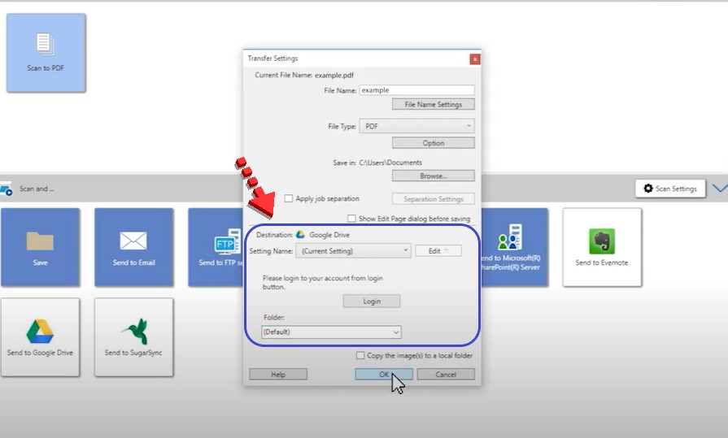Check Copy the image(s) to a local folder
This screenshot has height=438, width=728.
pyautogui.click(x=360, y=355)
